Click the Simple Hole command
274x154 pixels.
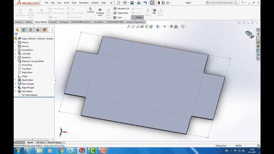[121, 13]
